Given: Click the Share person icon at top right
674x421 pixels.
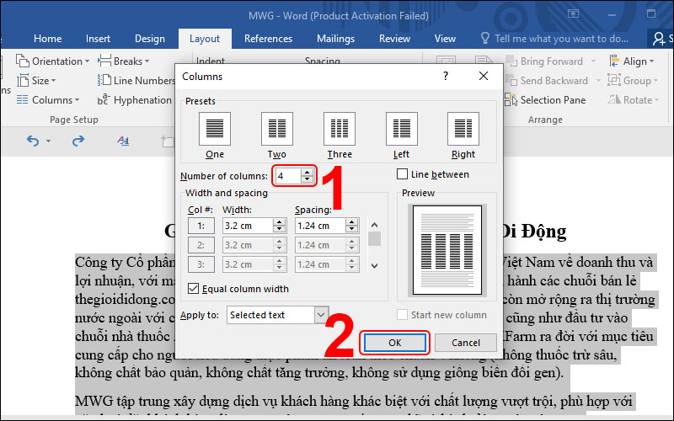Looking at the screenshot, I should 659,39.
